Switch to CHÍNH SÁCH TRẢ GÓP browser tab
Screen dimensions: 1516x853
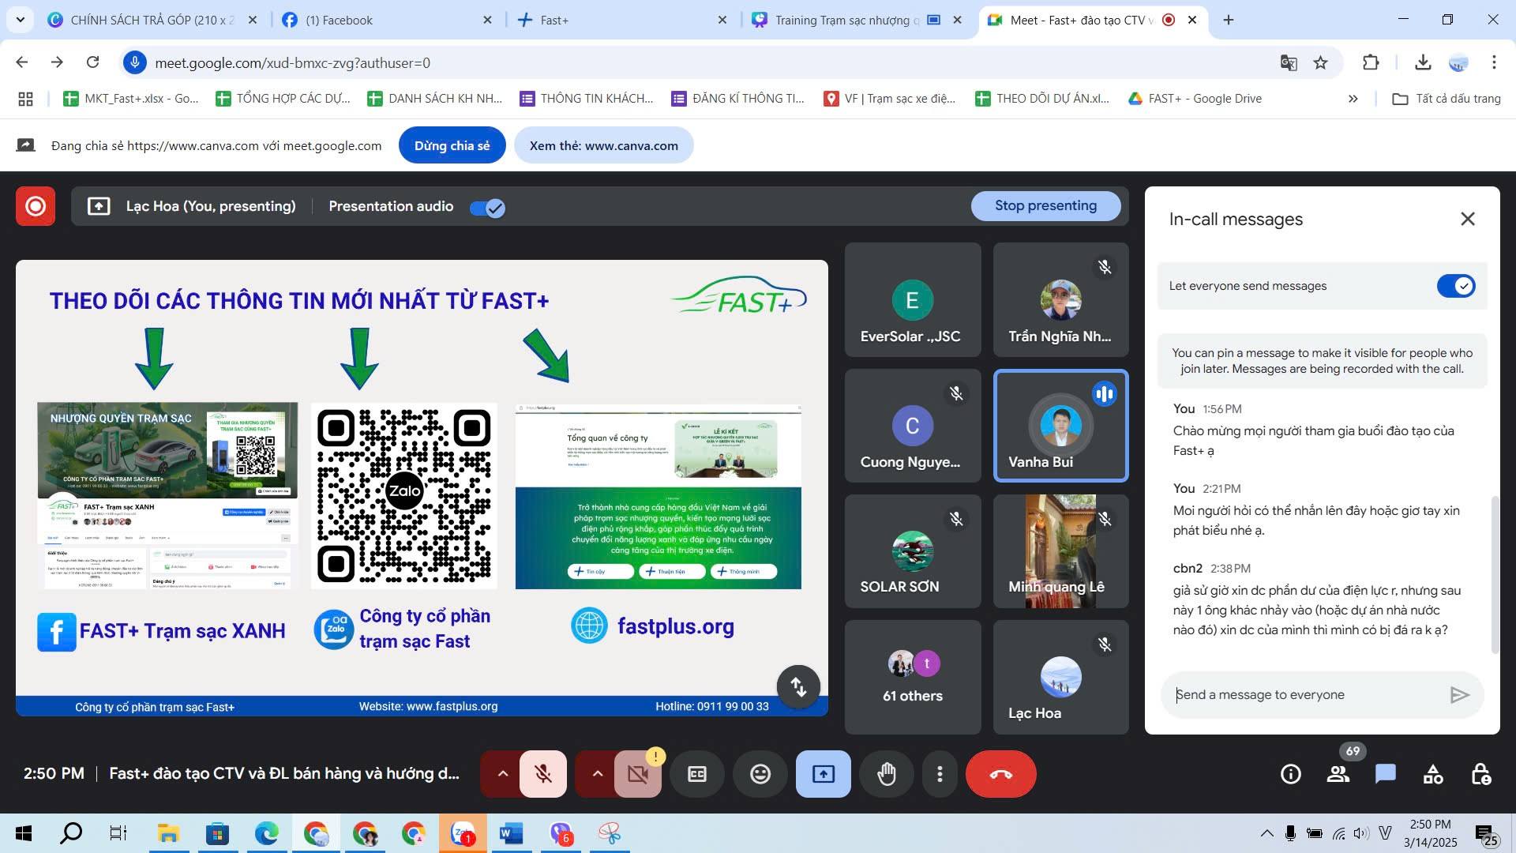point(152,20)
